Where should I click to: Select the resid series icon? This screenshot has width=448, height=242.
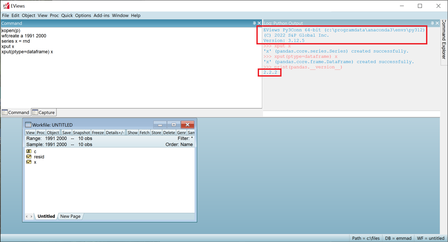pos(29,157)
